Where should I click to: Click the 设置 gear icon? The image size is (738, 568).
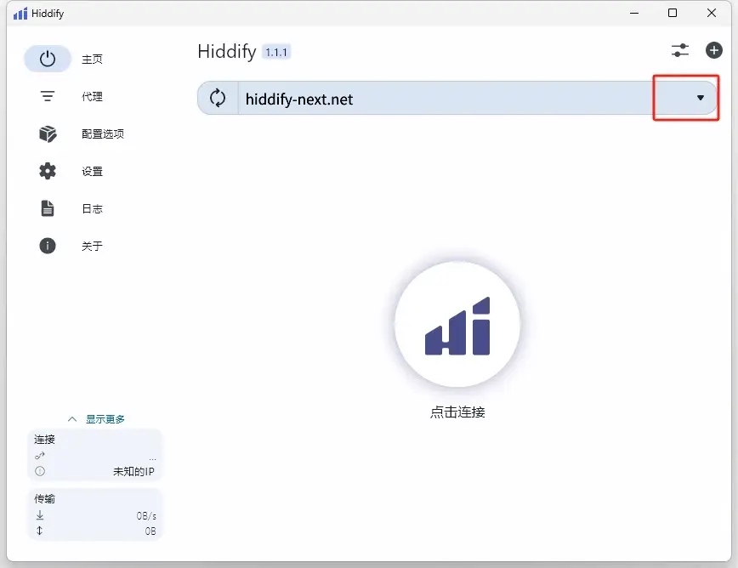click(48, 171)
